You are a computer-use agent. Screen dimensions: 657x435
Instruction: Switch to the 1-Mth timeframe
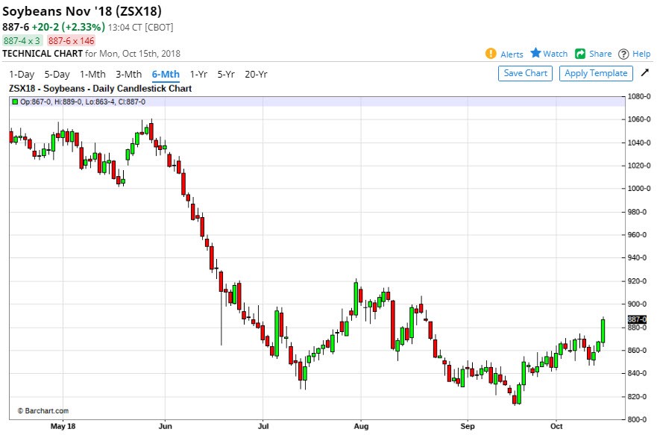92,75
